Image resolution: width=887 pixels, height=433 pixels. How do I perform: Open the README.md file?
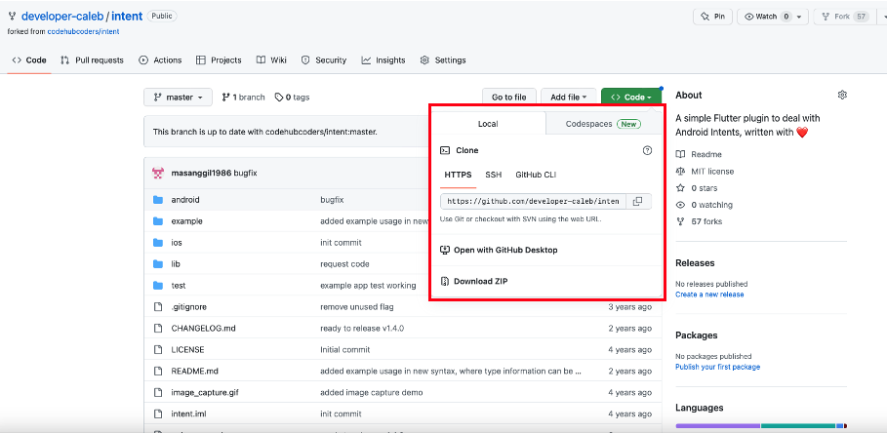(194, 372)
